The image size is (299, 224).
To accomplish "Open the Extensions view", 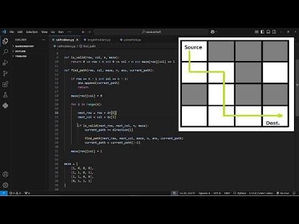I will 6,84.
